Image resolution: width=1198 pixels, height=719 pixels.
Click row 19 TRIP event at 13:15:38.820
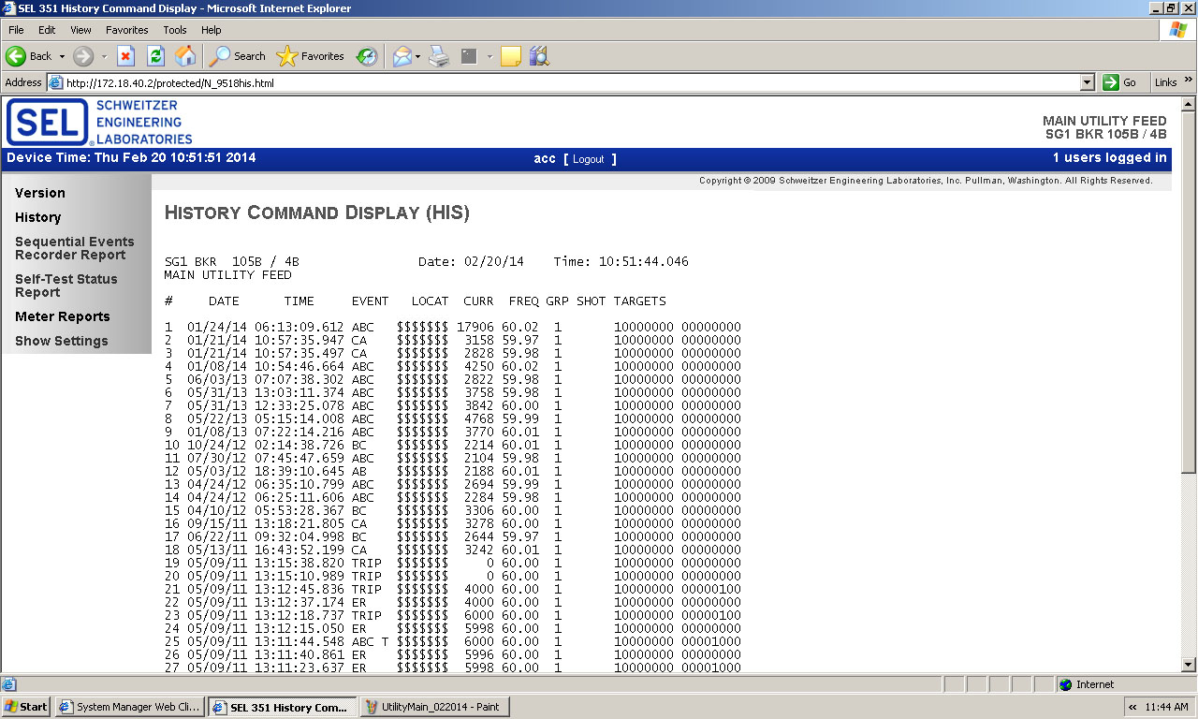coord(453,563)
